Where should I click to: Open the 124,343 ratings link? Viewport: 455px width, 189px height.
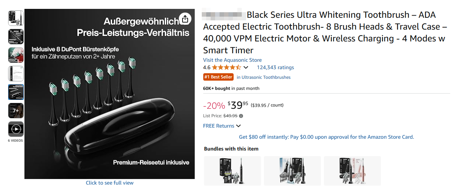275,67
